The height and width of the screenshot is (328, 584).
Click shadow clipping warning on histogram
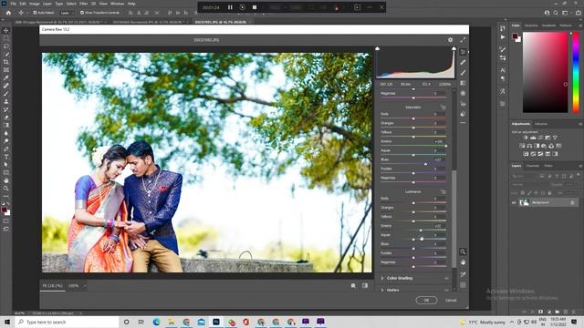coord(377,48)
